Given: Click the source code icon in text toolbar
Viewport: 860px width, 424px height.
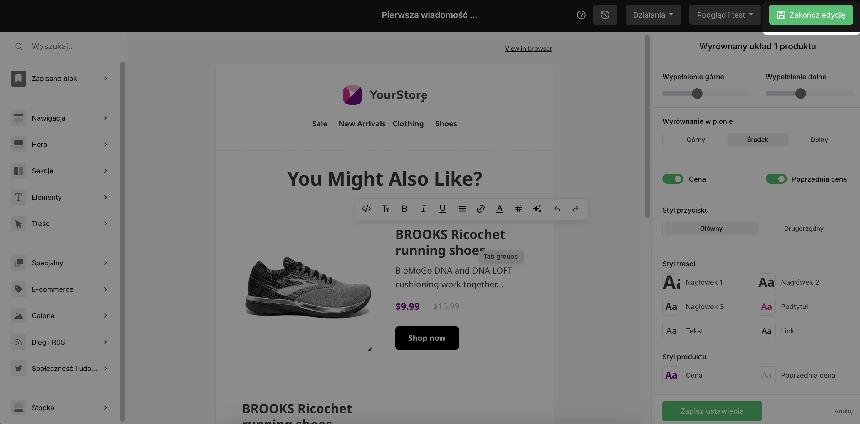Looking at the screenshot, I should click(366, 209).
